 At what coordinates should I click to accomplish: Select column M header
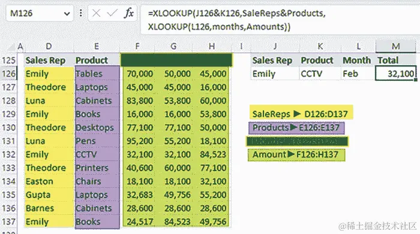[395, 46]
